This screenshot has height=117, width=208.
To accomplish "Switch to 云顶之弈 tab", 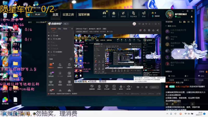I will pos(68,15).
